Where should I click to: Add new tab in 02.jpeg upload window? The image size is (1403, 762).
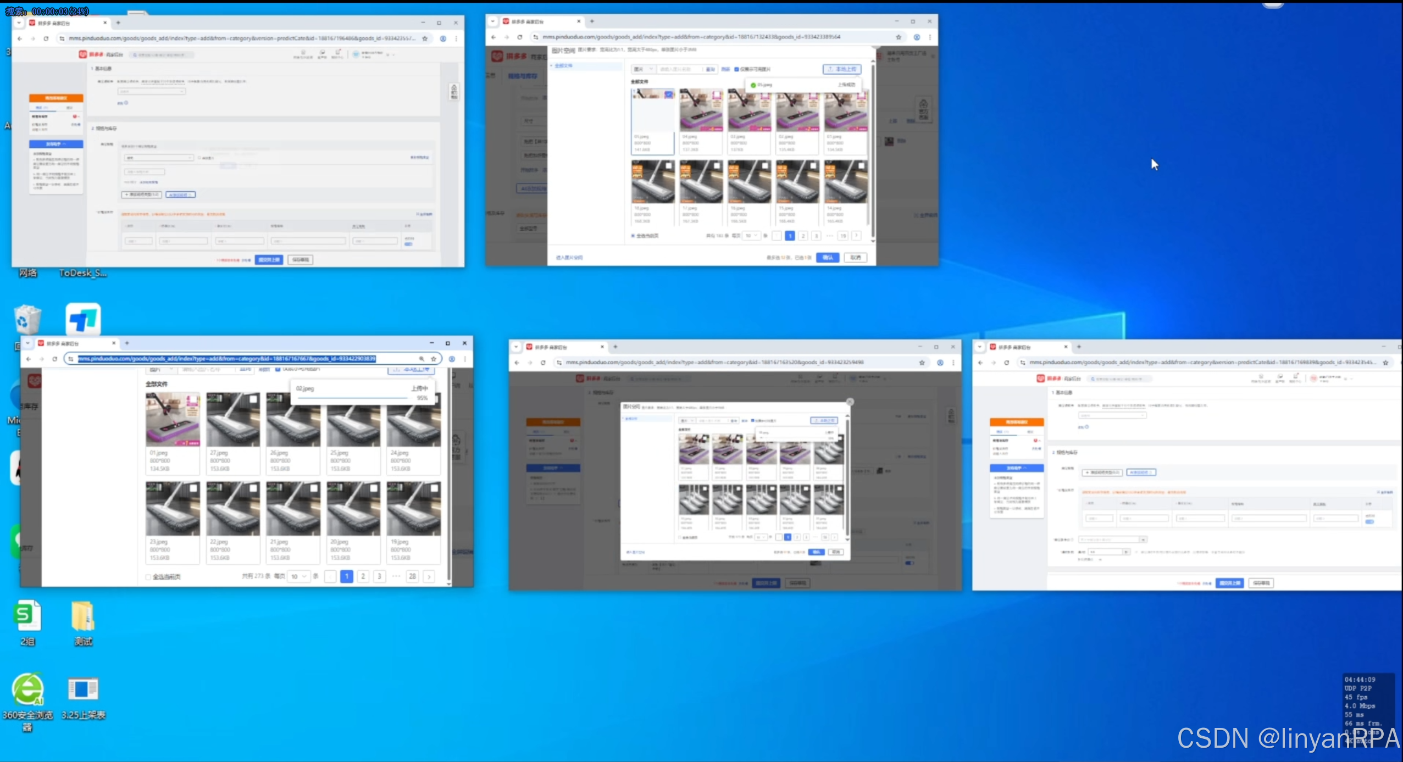pos(126,343)
